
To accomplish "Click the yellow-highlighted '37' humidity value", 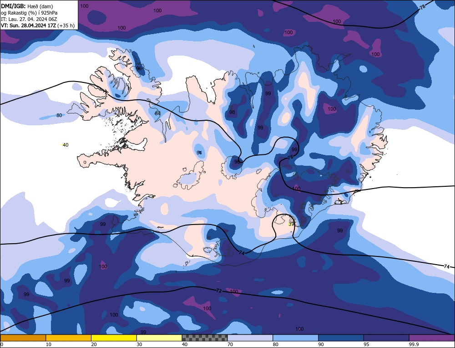I will point(291,224).
